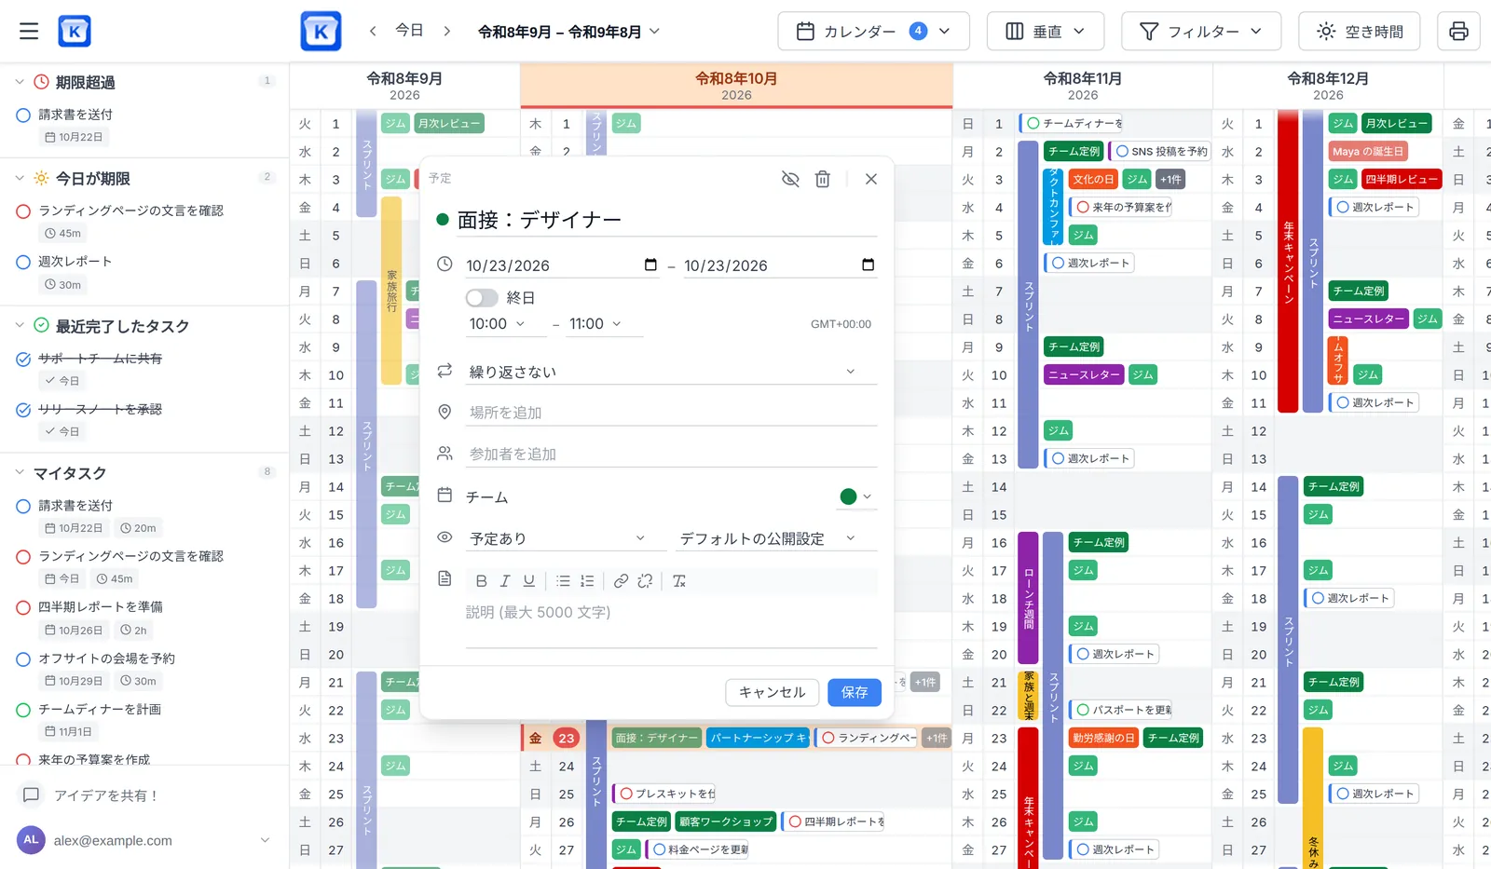
Task: Insert numbered list in description
Action: [x=587, y=581]
